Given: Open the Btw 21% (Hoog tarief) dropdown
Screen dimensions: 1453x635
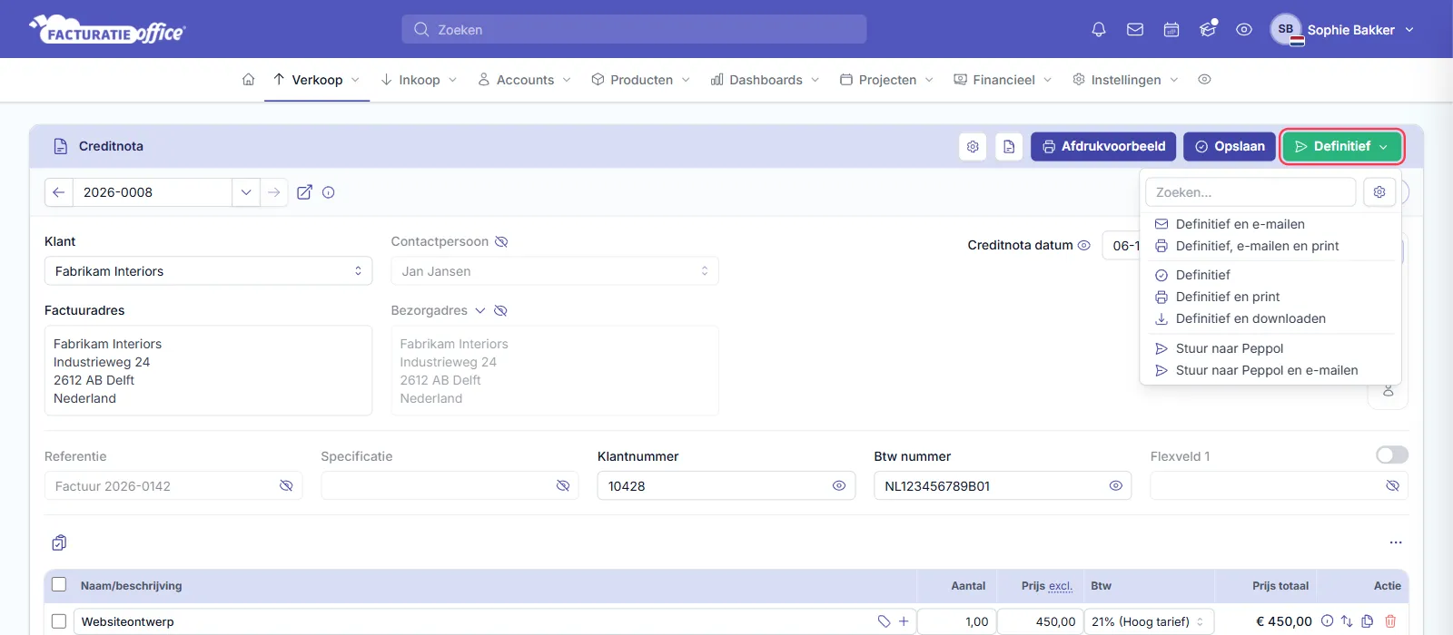Looking at the screenshot, I should click(1149, 621).
